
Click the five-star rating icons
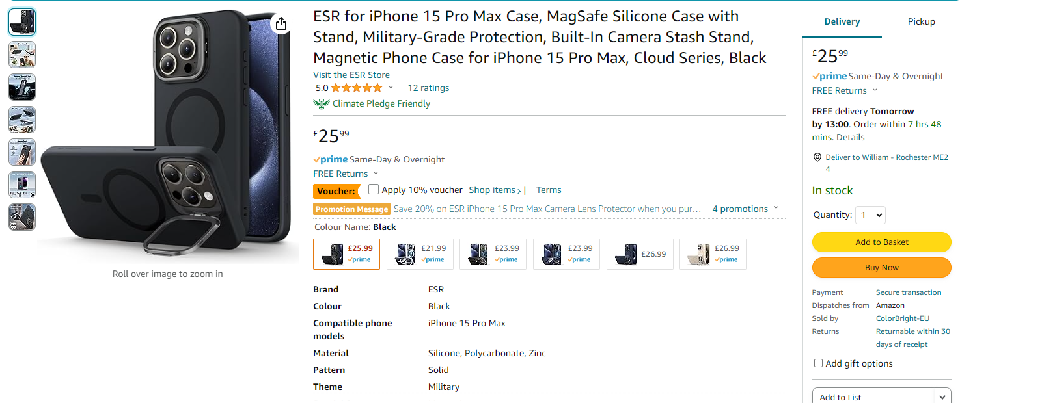click(357, 88)
